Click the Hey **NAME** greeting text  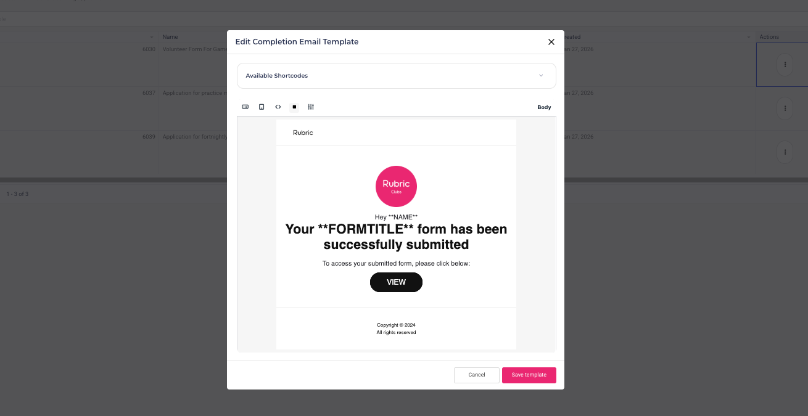point(396,217)
